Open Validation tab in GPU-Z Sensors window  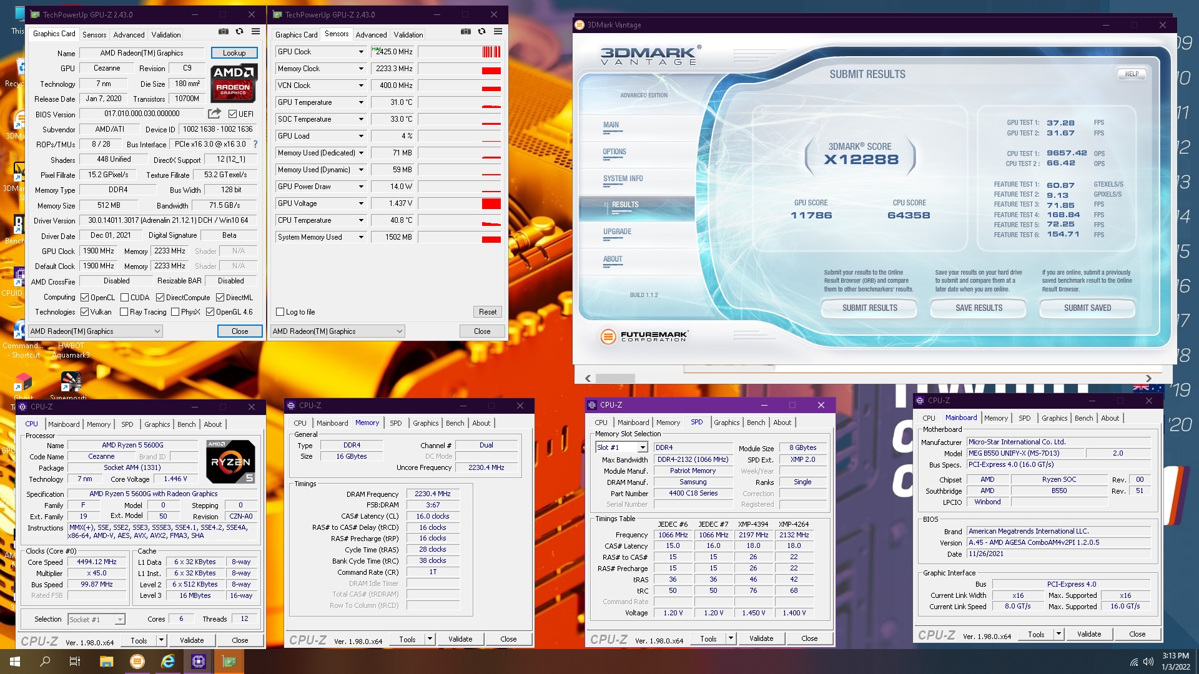[408, 35]
